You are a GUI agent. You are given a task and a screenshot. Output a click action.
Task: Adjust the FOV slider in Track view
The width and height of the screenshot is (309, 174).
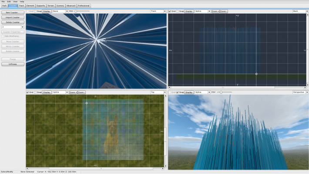pos(76,11)
